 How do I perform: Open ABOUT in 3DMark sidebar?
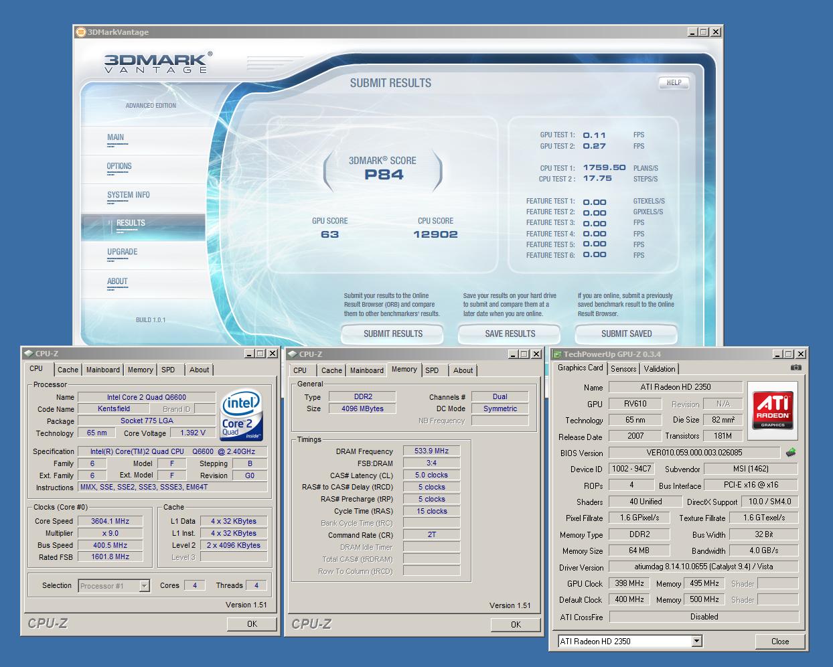(117, 281)
